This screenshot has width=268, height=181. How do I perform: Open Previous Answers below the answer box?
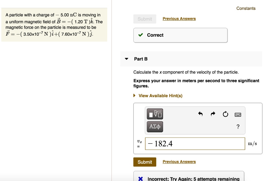click(x=179, y=162)
